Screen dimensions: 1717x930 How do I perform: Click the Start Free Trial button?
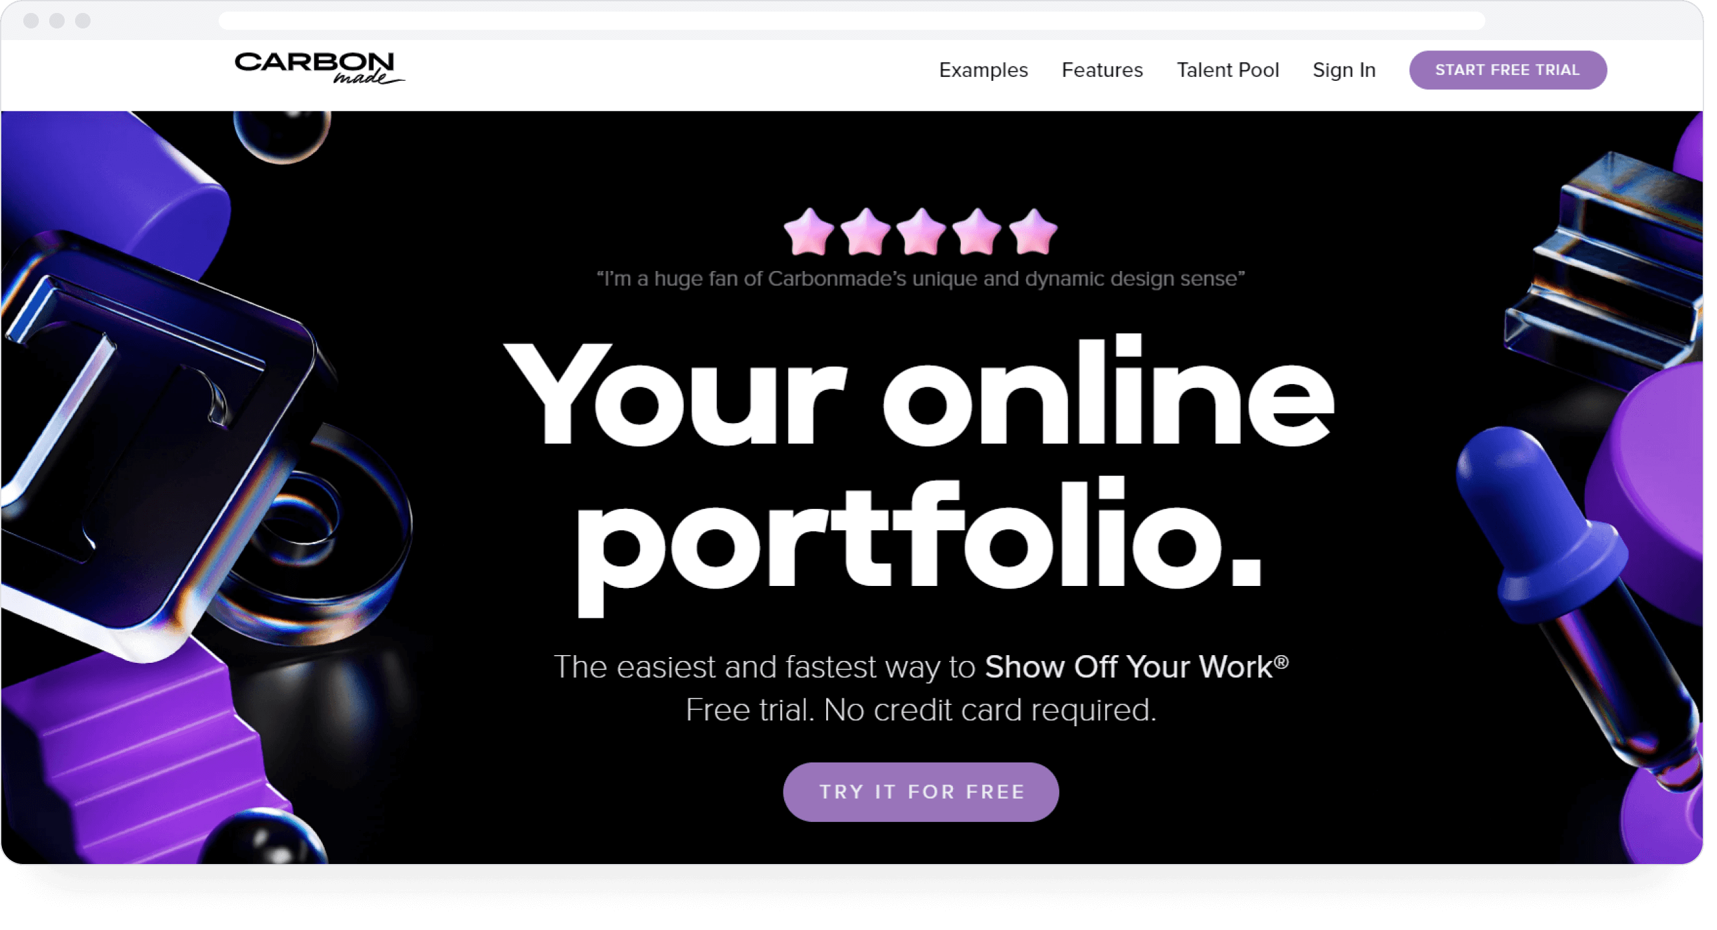click(1507, 70)
